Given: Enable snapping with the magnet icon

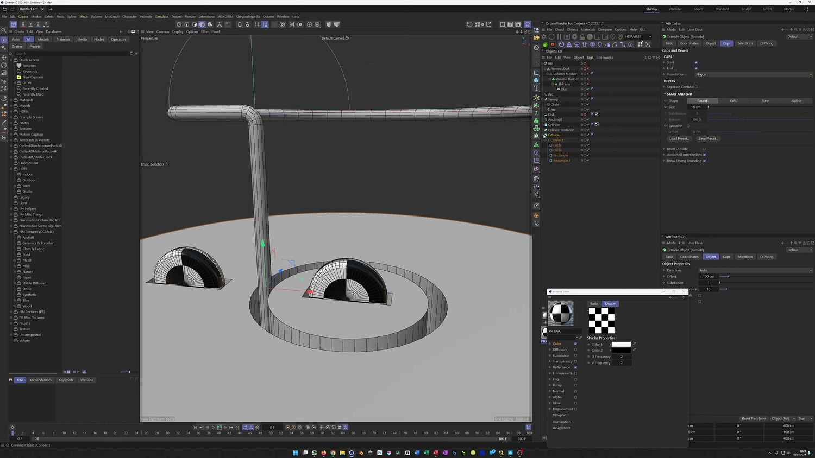Looking at the screenshot, I should click(x=240, y=24).
